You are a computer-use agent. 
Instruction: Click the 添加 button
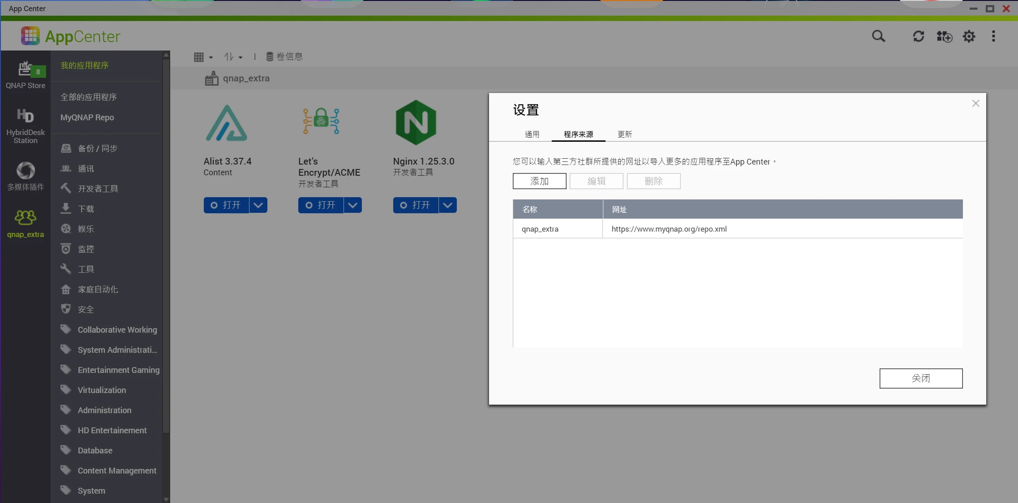[x=539, y=181]
